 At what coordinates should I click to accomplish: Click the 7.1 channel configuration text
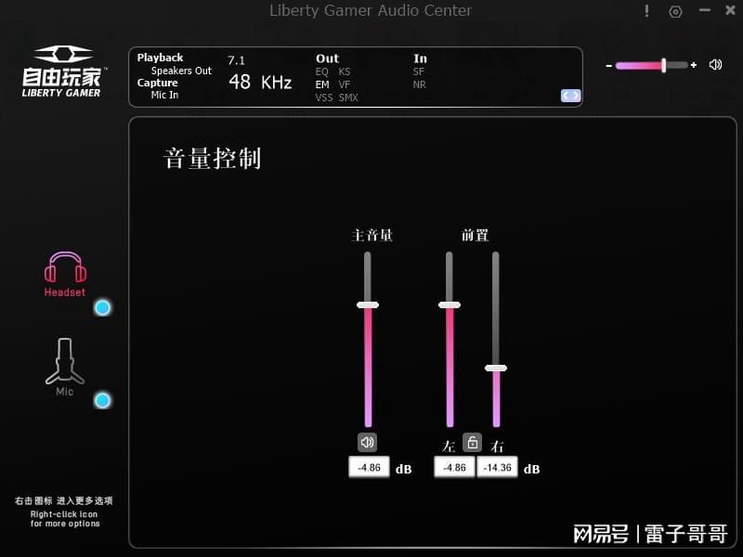click(236, 60)
